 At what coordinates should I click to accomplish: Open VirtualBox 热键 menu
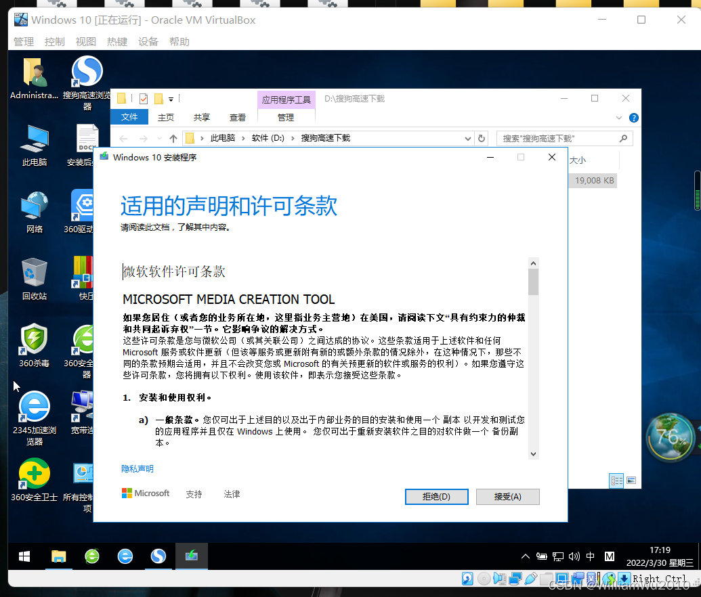(x=117, y=41)
